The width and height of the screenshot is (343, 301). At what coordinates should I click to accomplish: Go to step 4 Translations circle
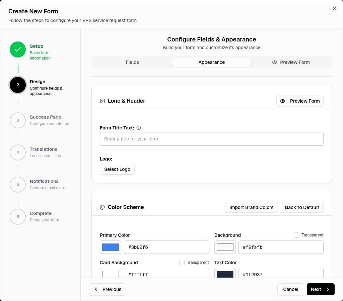tap(18, 153)
